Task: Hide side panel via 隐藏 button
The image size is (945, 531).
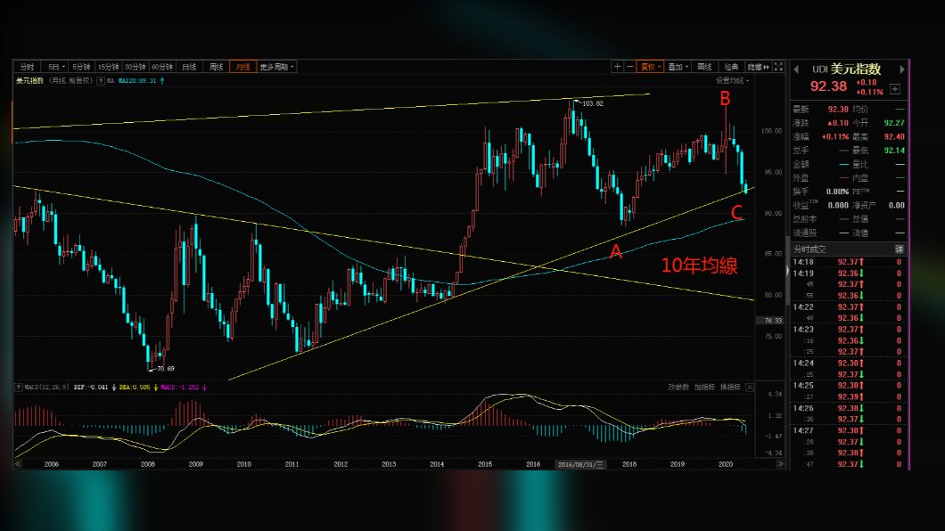Action: pos(758,67)
